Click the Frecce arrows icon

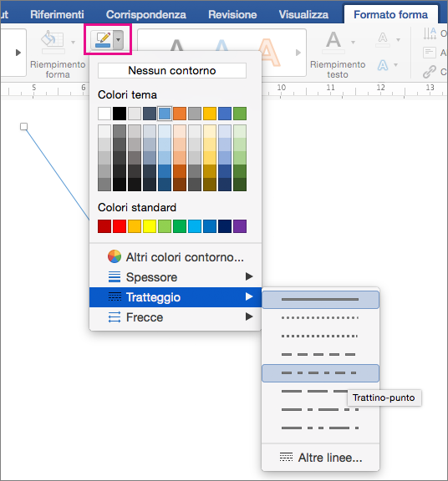tap(115, 317)
